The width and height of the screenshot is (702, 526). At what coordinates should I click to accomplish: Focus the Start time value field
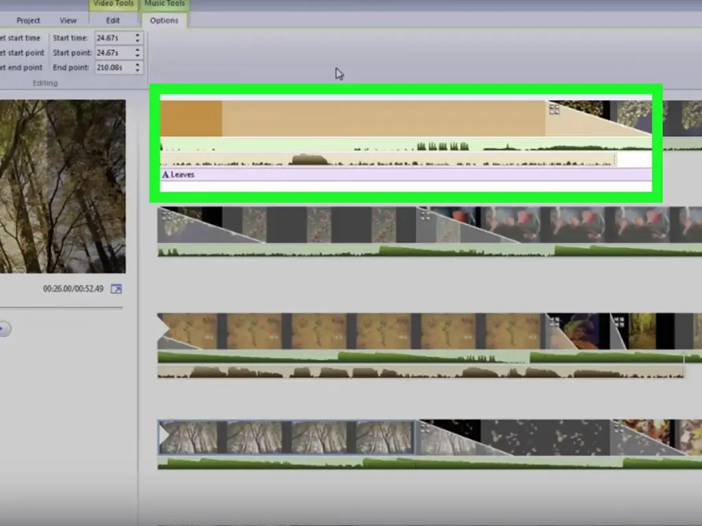(114, 38)
